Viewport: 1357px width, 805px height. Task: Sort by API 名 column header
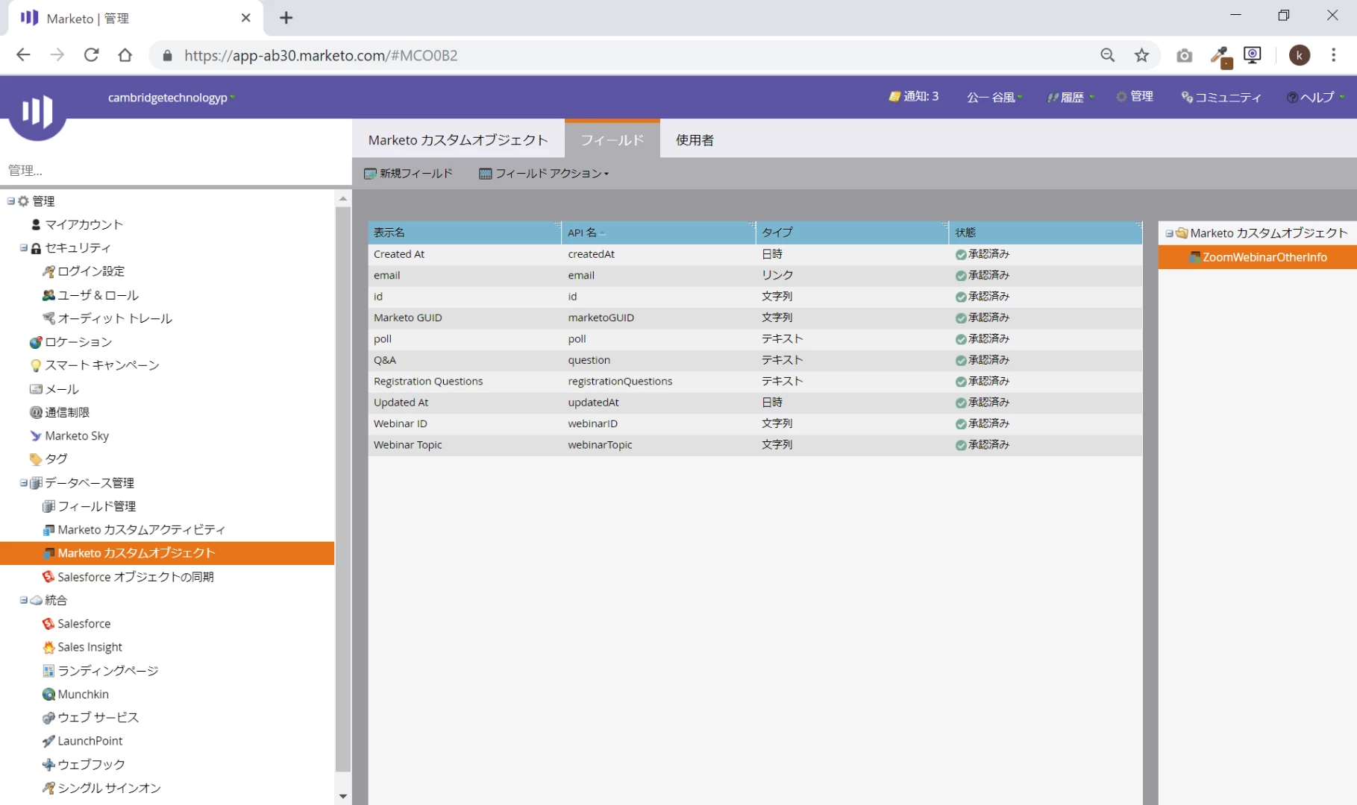click(658, 233)
